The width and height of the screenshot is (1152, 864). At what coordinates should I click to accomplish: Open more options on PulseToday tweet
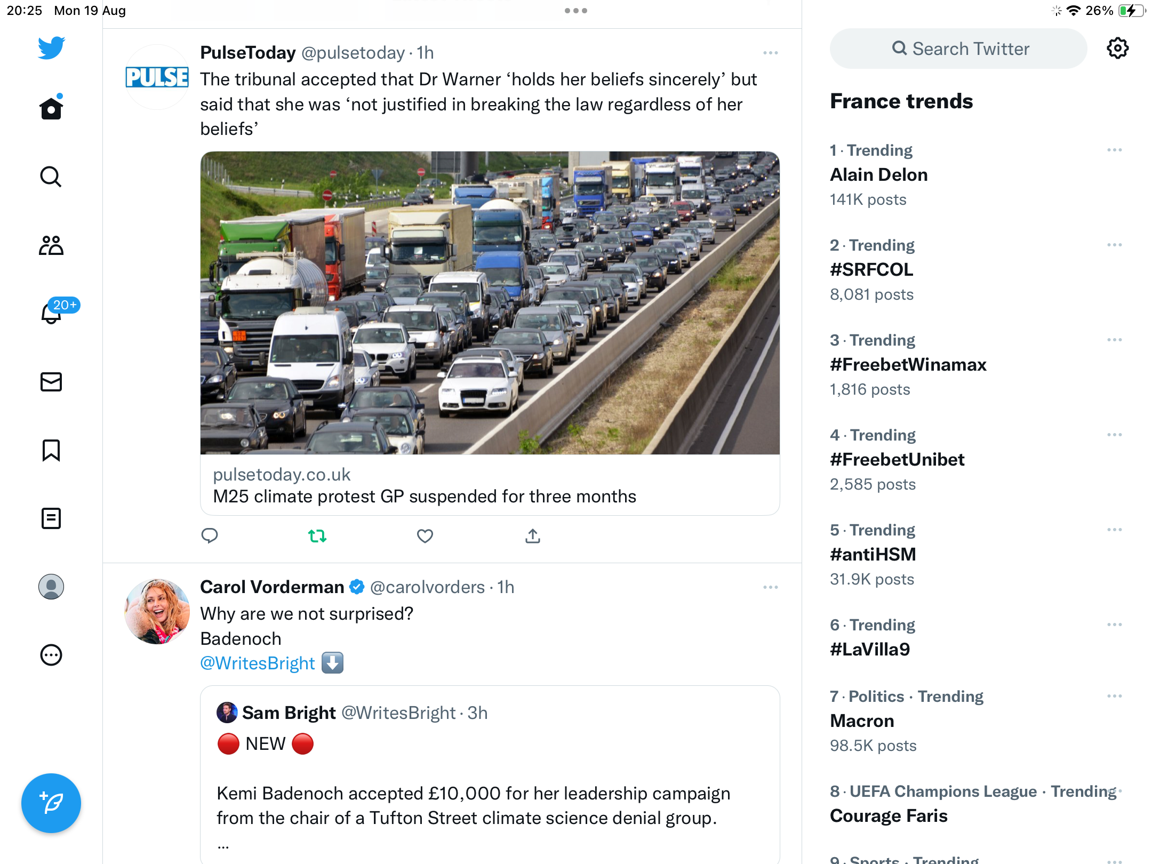click(x=771, y=53)
